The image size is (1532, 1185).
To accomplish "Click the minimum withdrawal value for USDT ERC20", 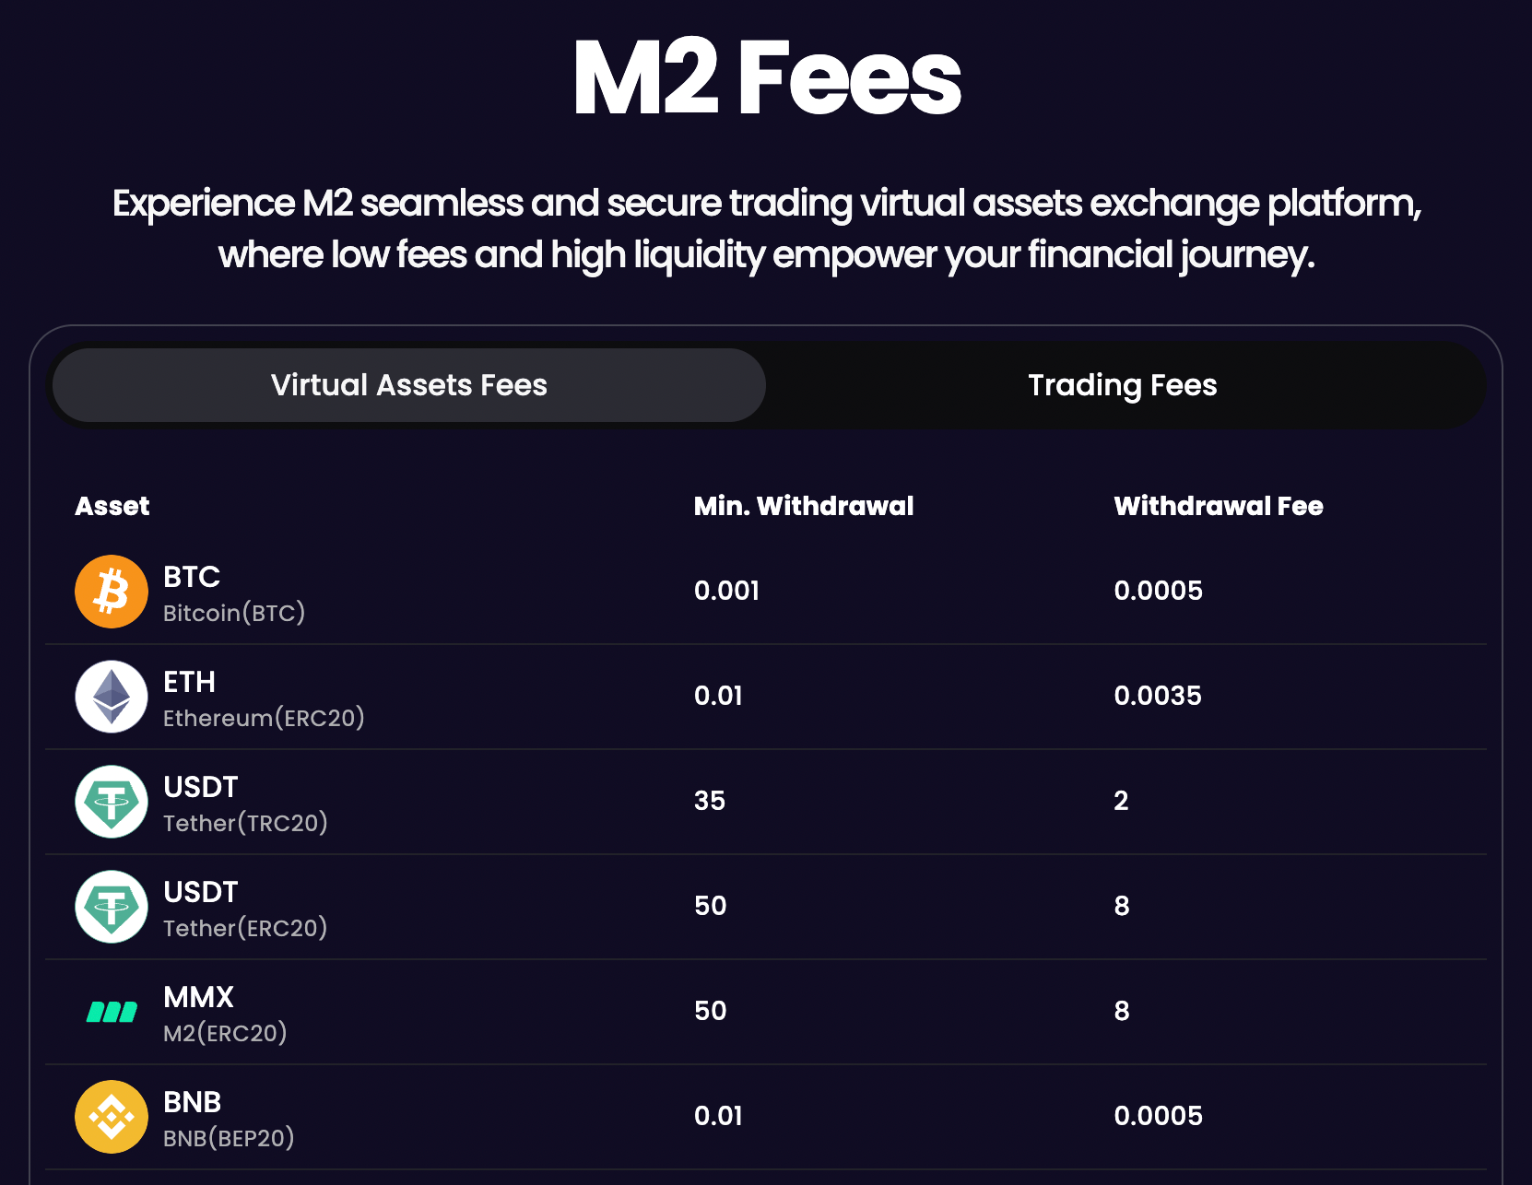I will 710,906.
